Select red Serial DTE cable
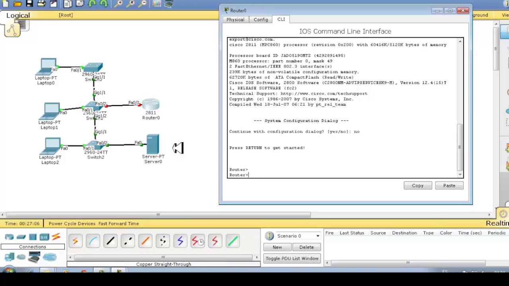This screenshot has width=509, height=286. tap(215, 241)
